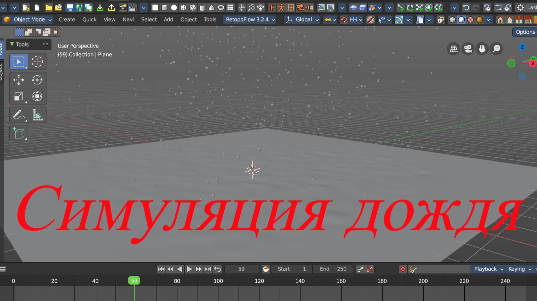Add the monkey Suzanne primitive
The height and width of the screenshot is (301, 537).
tap(261, 8)
